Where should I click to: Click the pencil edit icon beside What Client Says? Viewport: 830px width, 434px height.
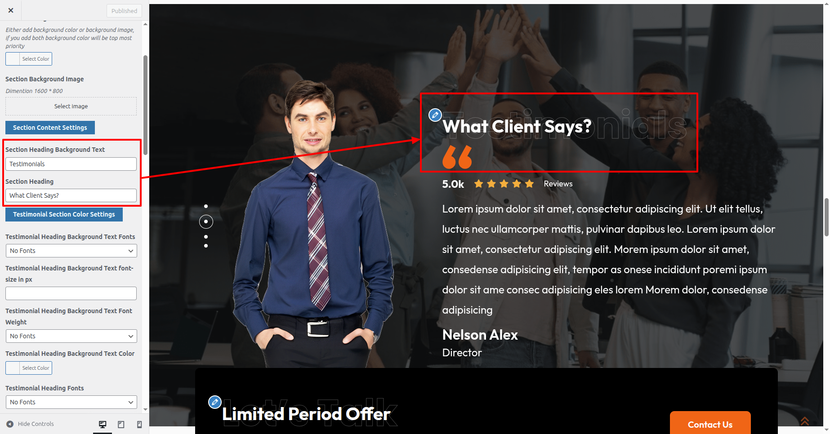pyautogui.click(x=435, y=115)
